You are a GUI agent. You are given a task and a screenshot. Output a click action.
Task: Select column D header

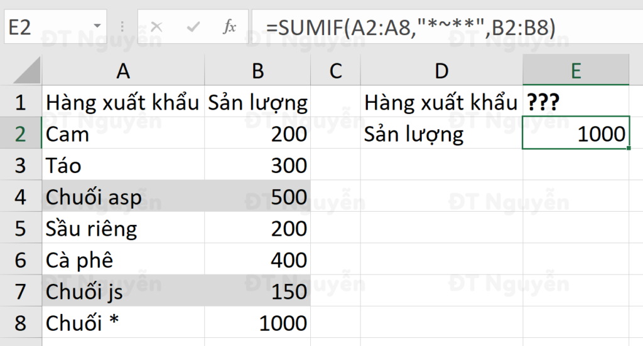441,71
